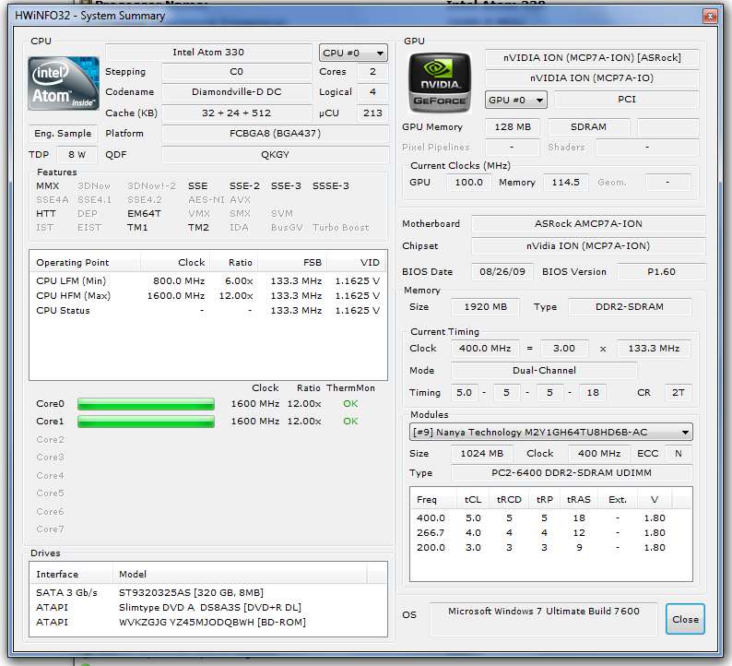
Task: Click the Windows 7 Ultimate OS field
Action: pos(544,619)
